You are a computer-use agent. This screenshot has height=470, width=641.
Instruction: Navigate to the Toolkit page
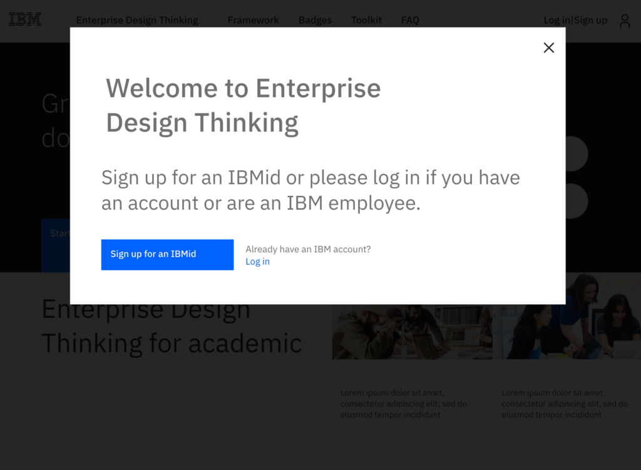point(367,20)
